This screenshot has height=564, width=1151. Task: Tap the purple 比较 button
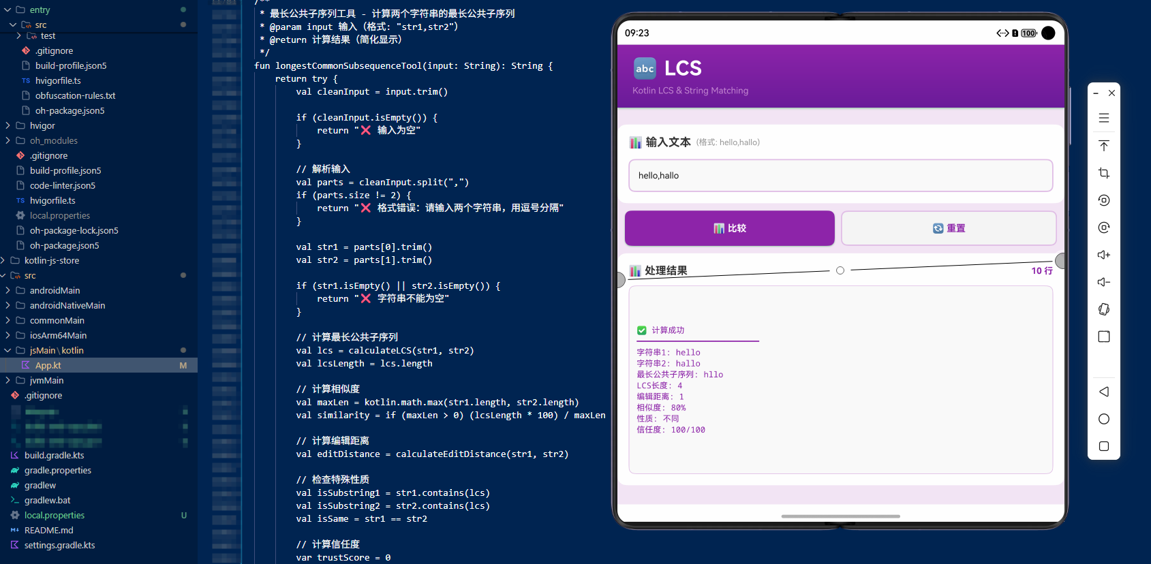pos(729,228)
